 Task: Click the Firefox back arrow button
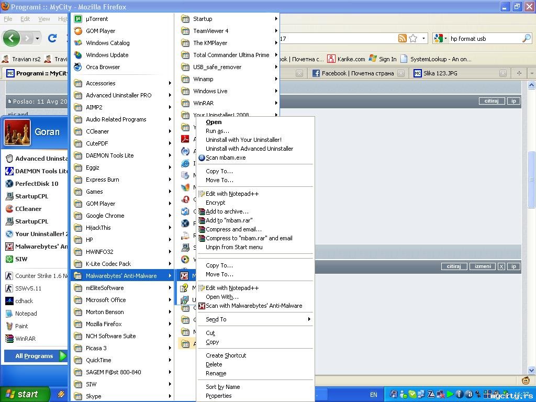click(12, 38)
